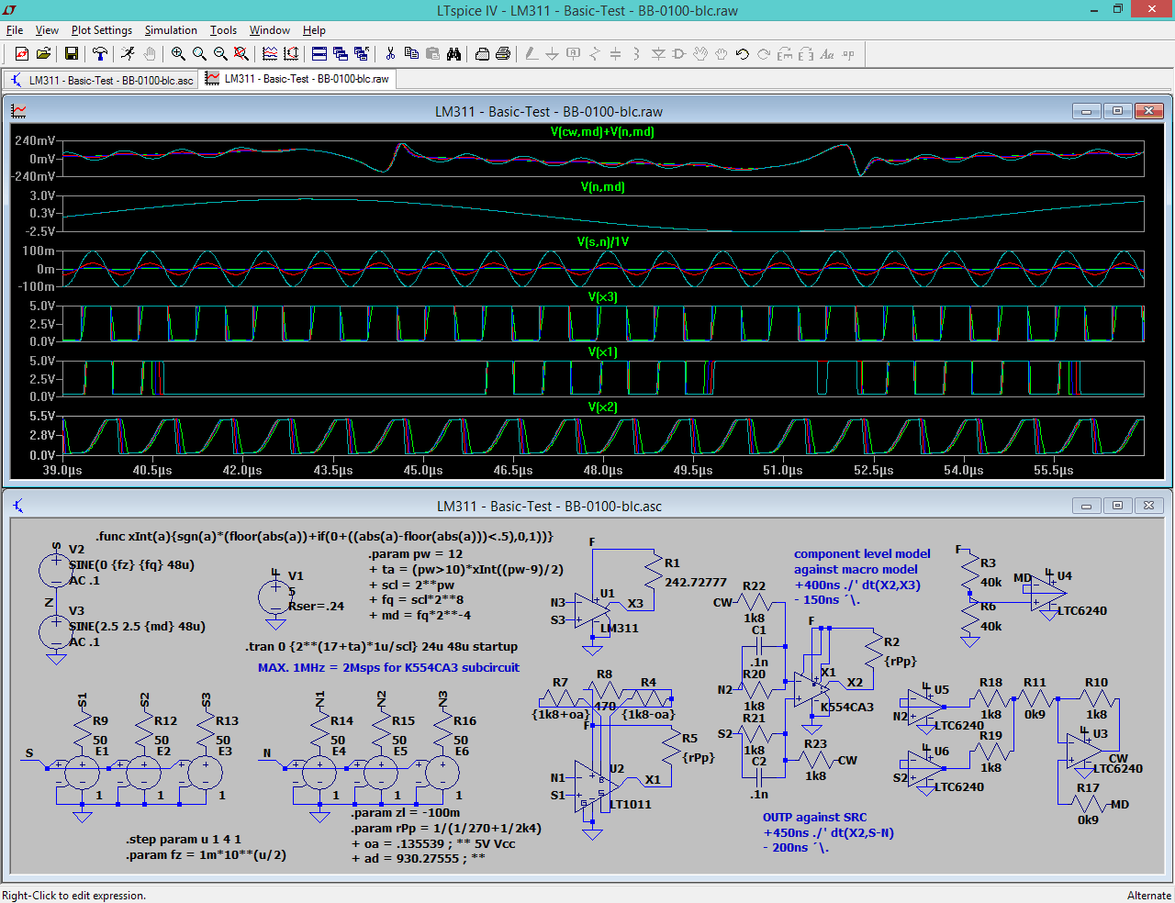Click trace label V[n,md]
The height and width of the screenshot is (903, 1175).
(x=602, y=187)
